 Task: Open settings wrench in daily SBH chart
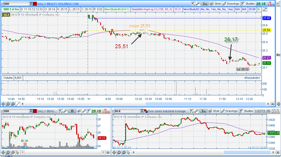(x=65, y=111)
